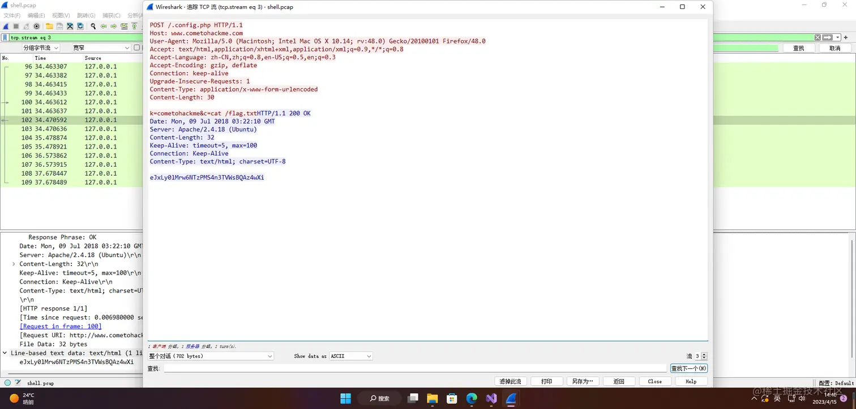Click the 返回 back button
Screen dimensions: 856x409
click(619, 381)
